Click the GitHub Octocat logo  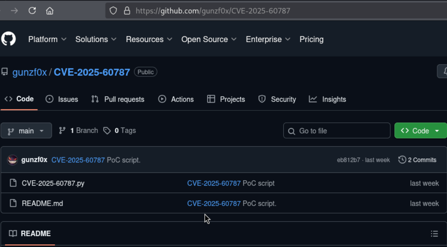point(8,39)
